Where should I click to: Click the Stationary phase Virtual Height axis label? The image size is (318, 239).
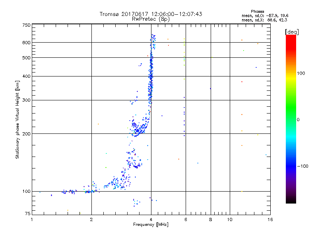(x=17, y=119)
